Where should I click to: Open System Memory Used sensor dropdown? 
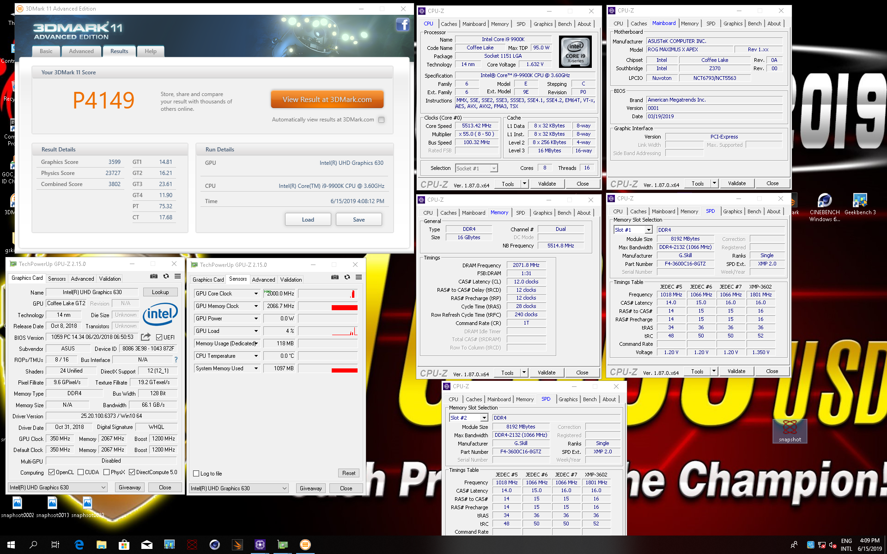pos(256,368)
